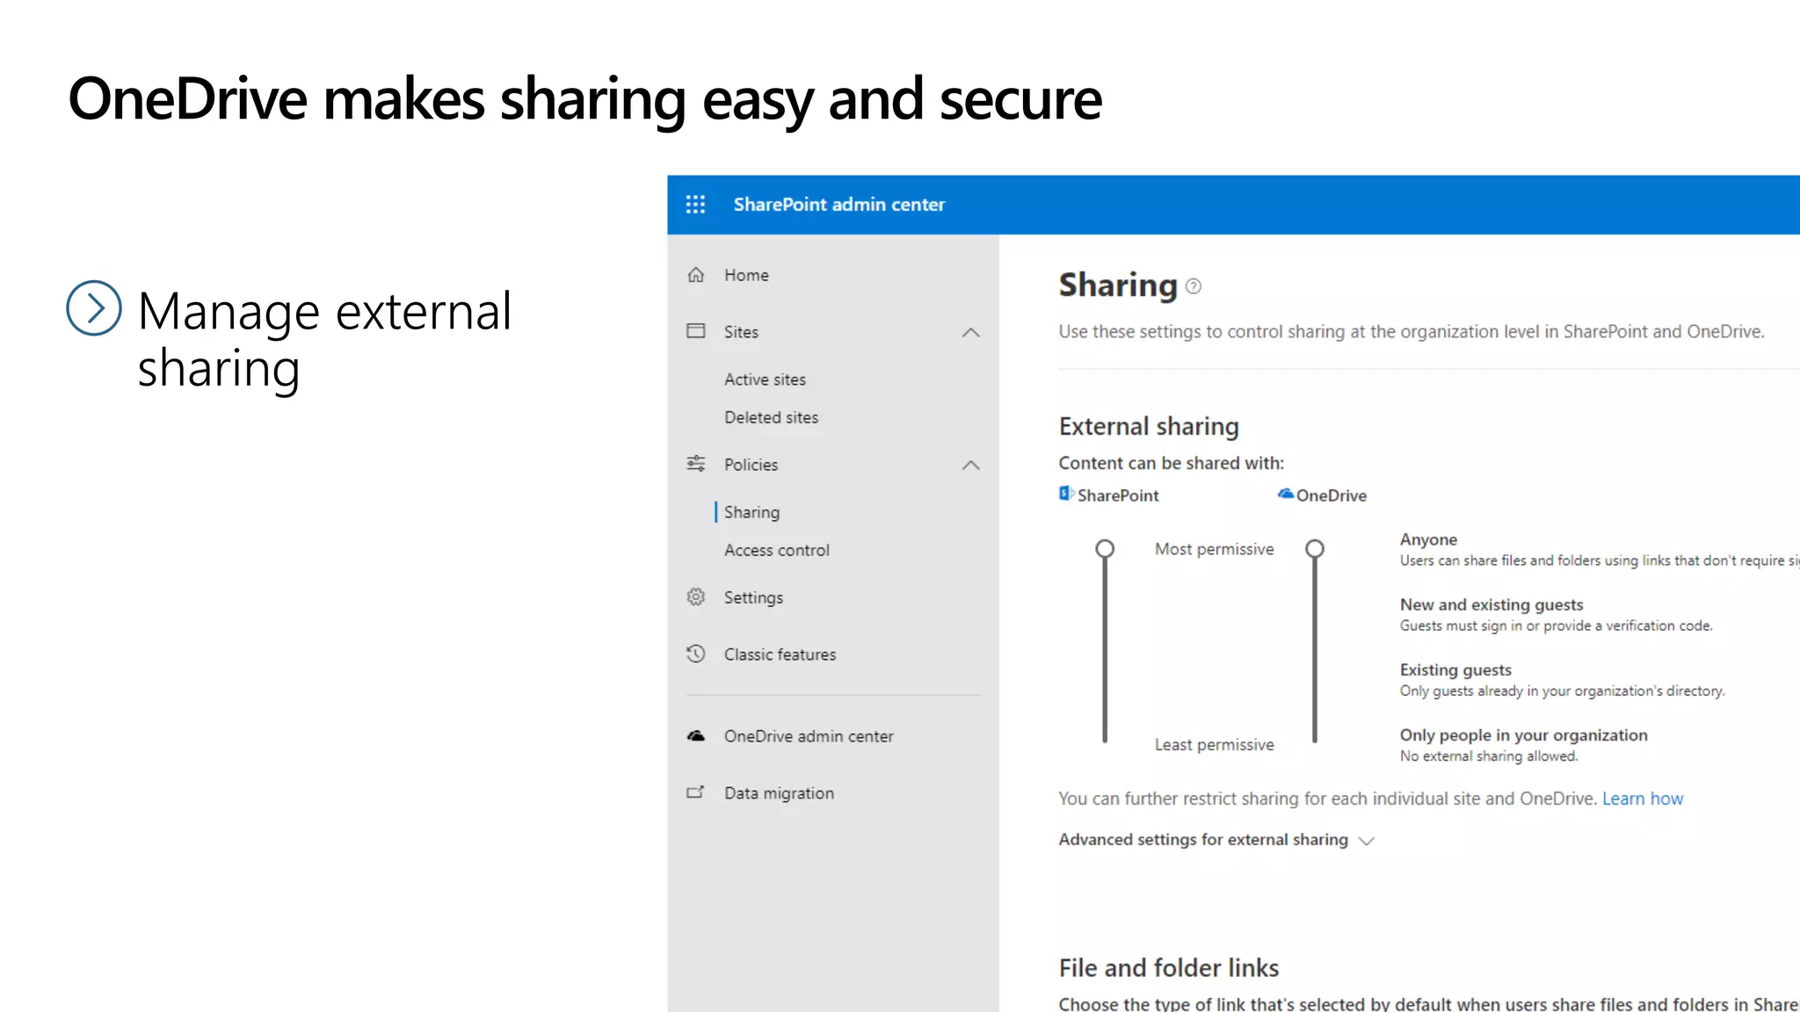Image resolution: width=1800 pixels, height=1012 pixels.
Task: Collapse the Sites section chevron
Action: [970, 332]
